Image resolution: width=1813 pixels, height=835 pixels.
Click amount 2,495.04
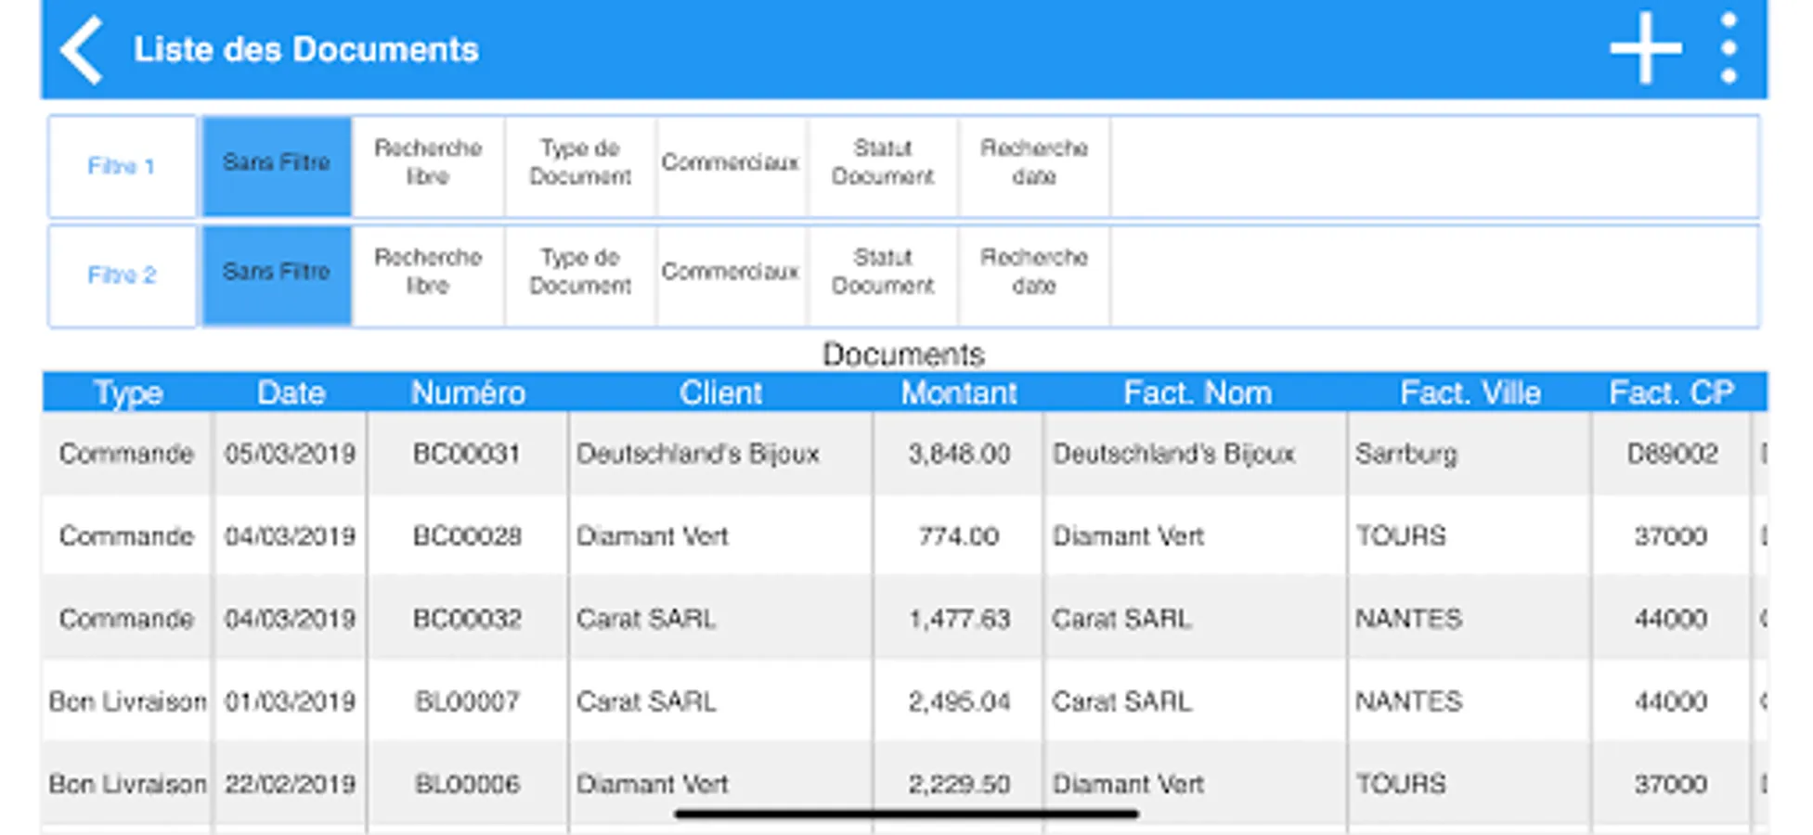click(959, 701)
